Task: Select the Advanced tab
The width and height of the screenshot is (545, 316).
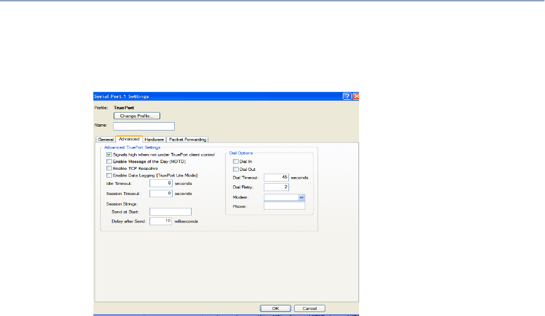Action: (129, 139)
